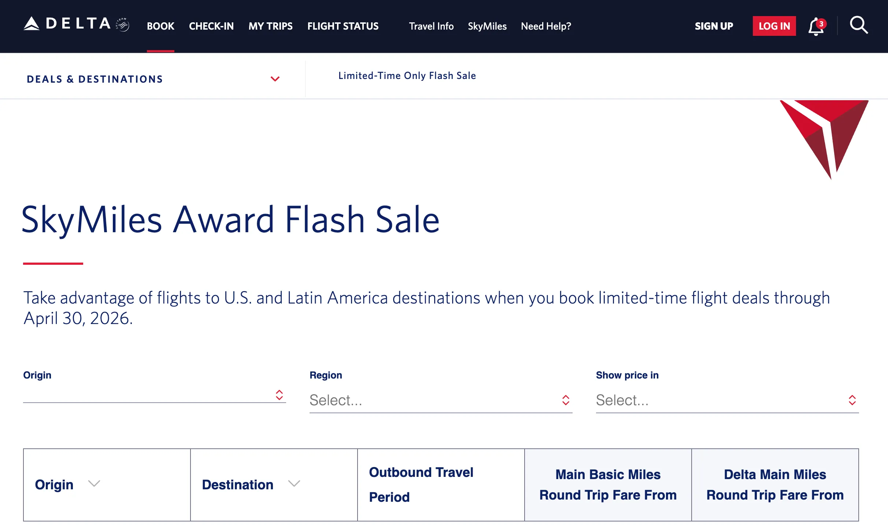This screenshot has height=531, width=888.
Task: Open the CHECK-IN tab
Action: point(211,26)
